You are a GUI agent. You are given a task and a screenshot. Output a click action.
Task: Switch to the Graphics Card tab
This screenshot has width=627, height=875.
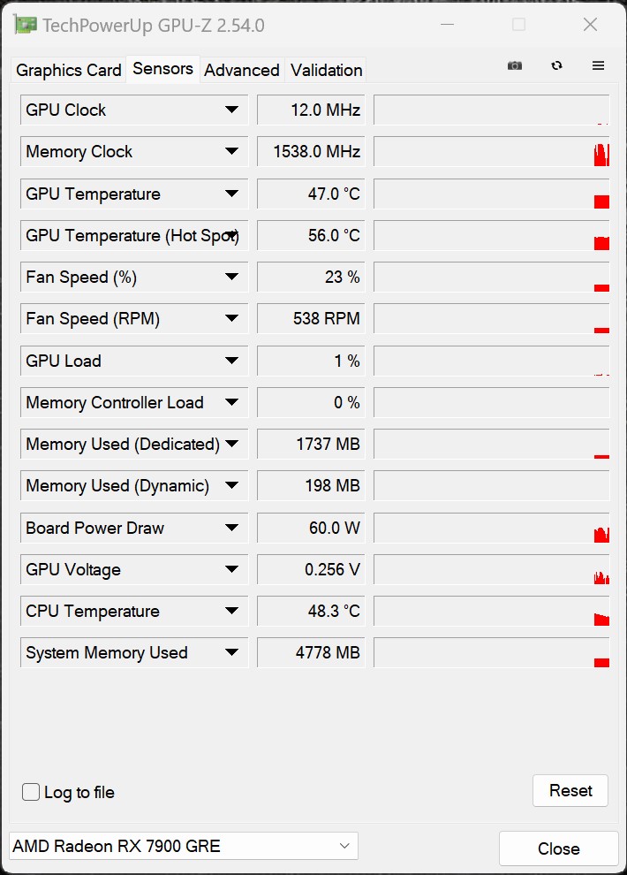[69, 70]
